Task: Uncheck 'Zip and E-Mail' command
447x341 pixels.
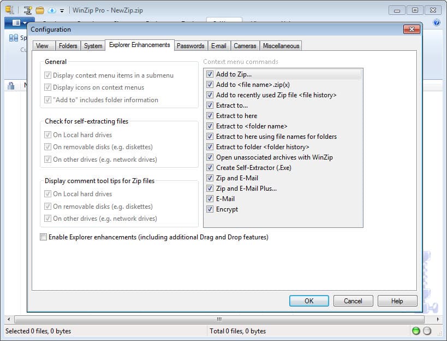Action: point(210,178)
